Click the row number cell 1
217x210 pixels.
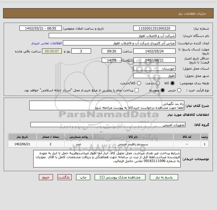click(x=205, y=144)
